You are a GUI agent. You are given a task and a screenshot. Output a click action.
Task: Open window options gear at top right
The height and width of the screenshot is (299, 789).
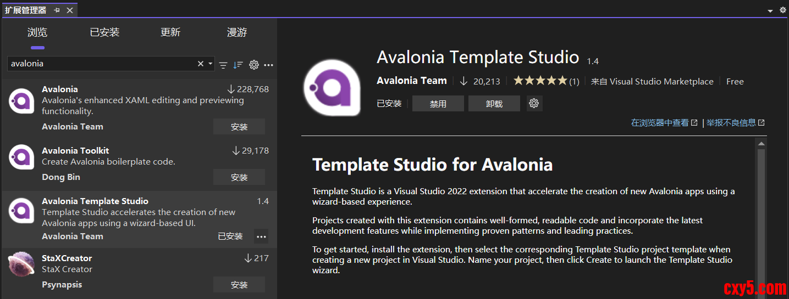click(783, 10)
